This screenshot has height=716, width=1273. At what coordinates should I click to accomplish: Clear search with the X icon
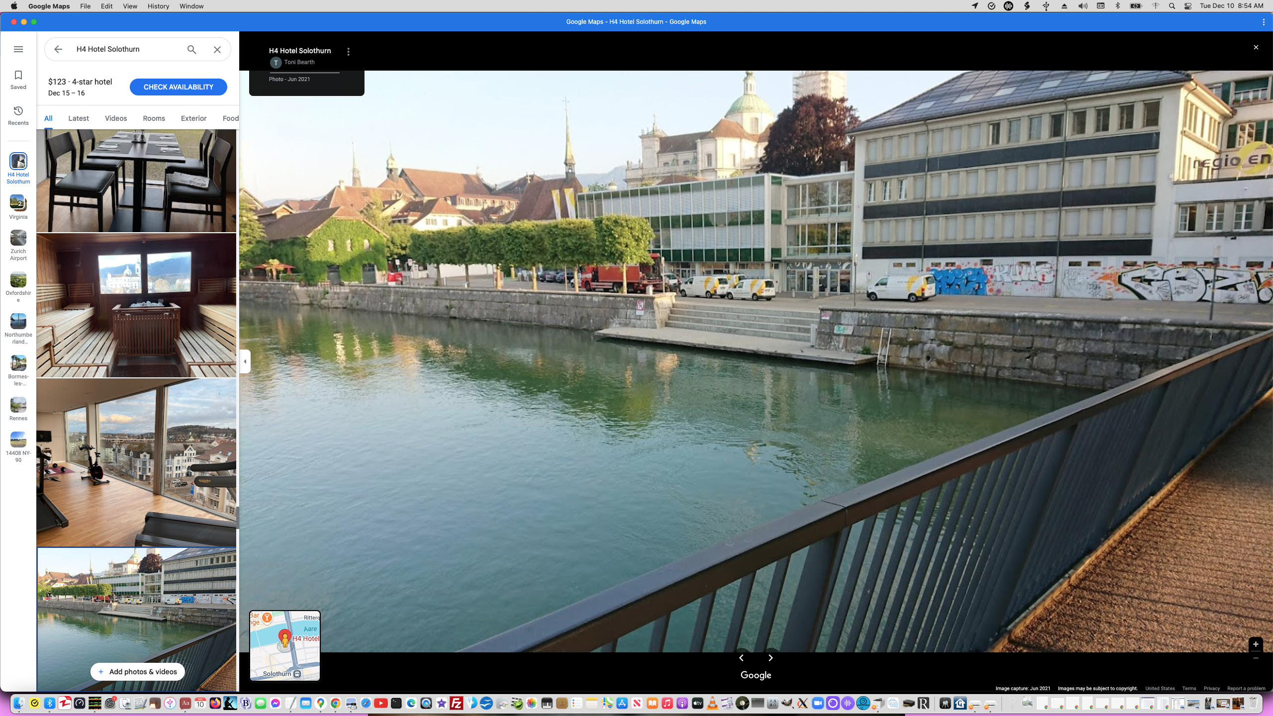(217, 49)
